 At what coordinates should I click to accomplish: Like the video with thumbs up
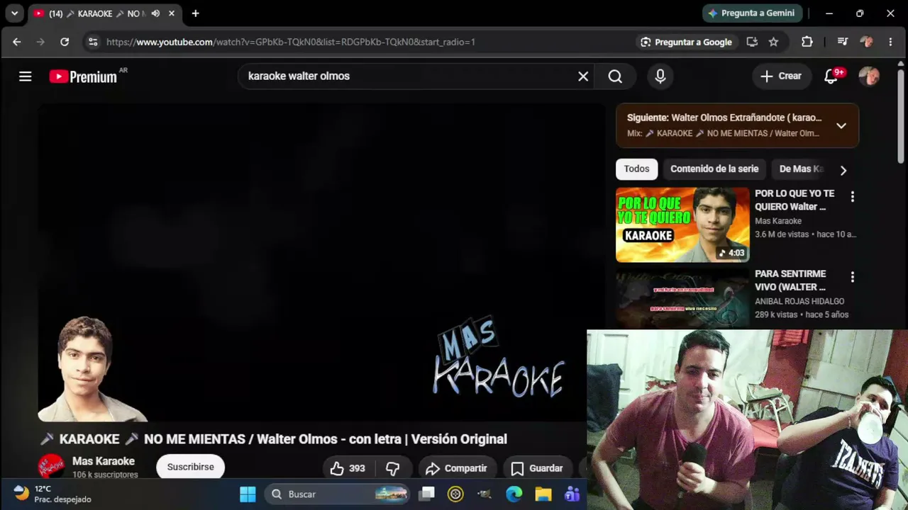point(348,468)
